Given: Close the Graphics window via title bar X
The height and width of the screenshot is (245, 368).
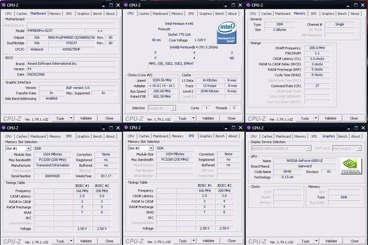Looking at the screenshot, I should pos(363,128).
